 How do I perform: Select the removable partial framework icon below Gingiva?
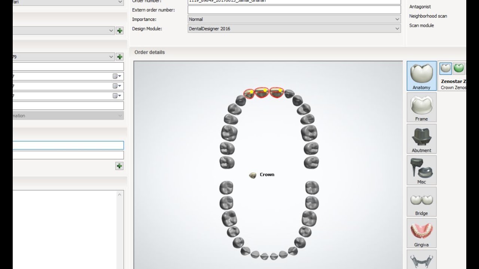click(421, 259)
